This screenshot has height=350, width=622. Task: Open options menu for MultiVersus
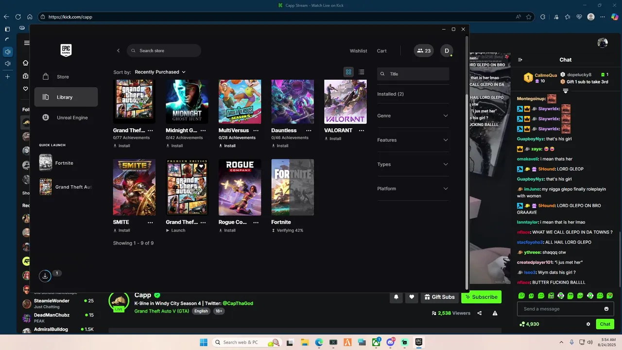(x=256, y=130)
